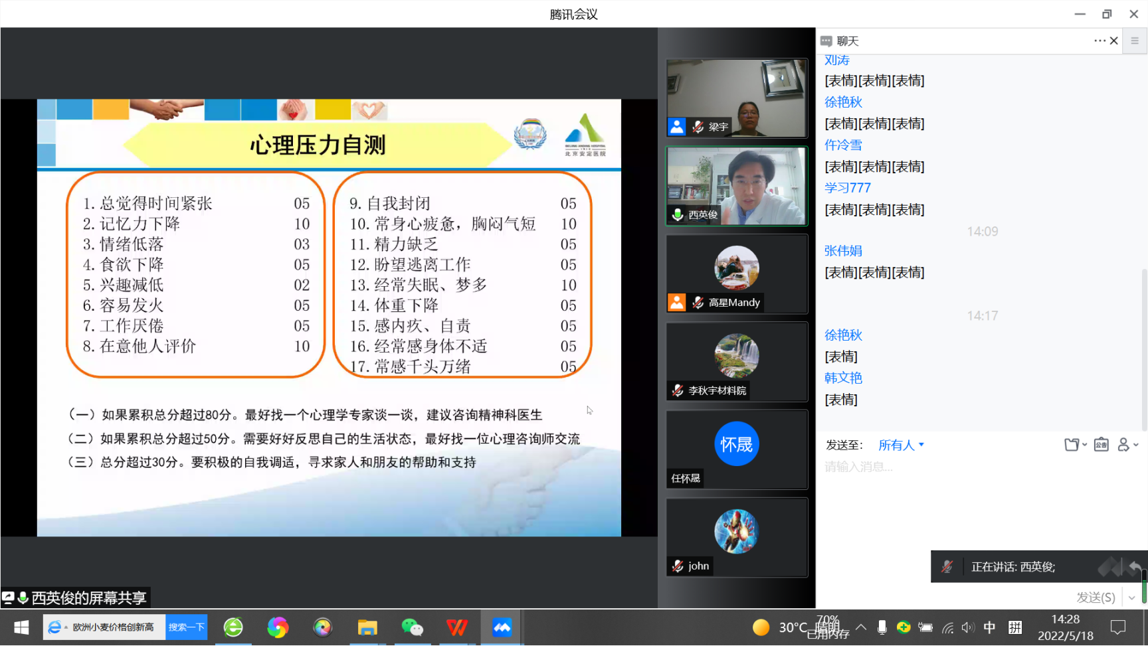Click the microphone icon in system tray
The height and width of the screenshot is (646, 1148).
click(x=882, y=627)
